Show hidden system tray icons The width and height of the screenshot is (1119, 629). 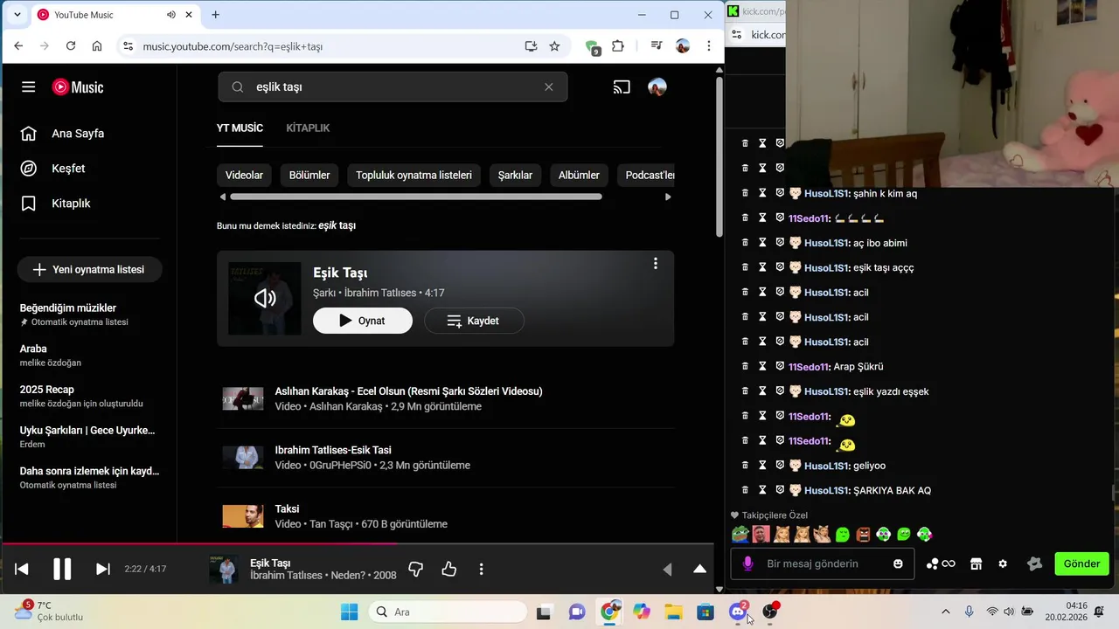[x=945, y=612]
